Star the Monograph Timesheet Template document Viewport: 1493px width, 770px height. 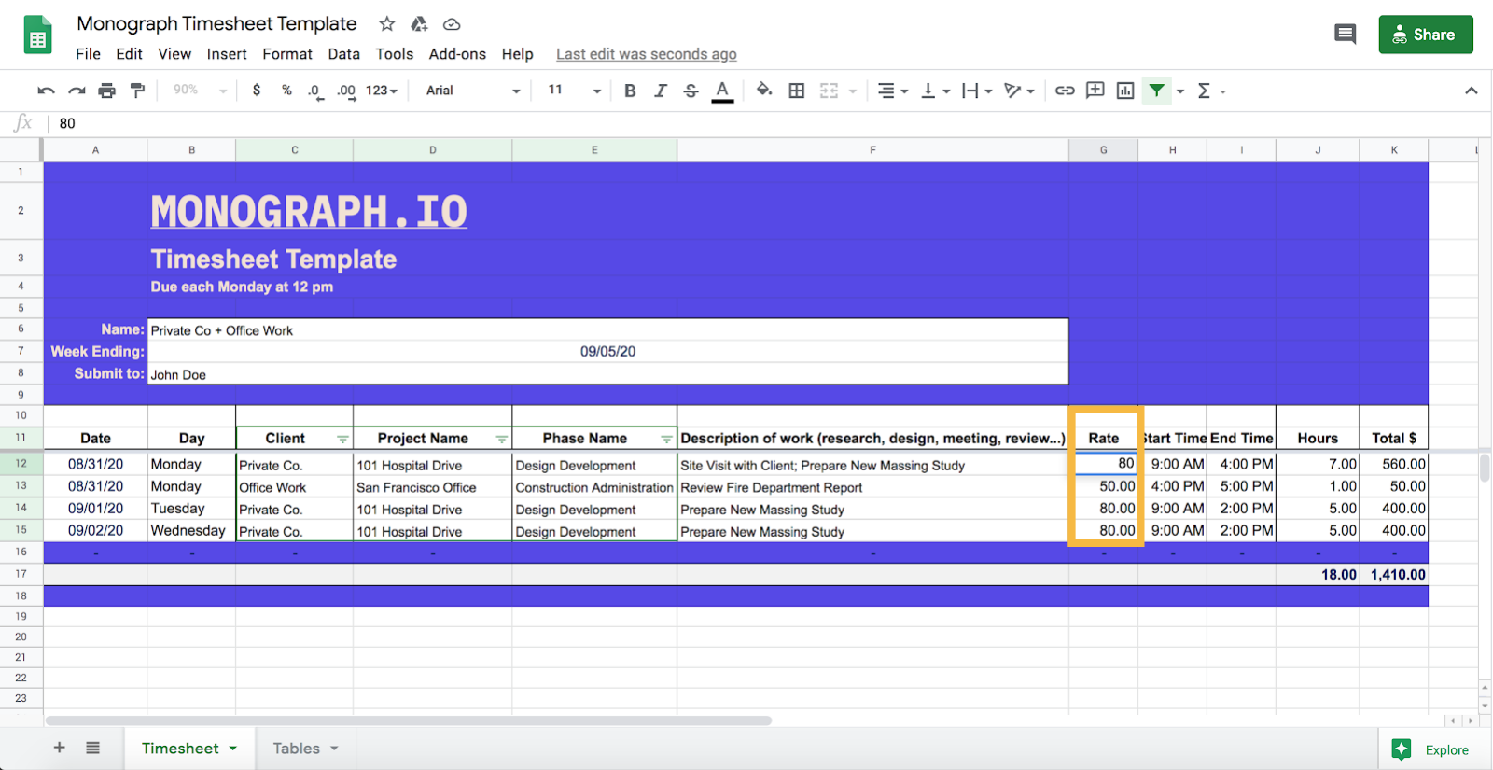387,24
